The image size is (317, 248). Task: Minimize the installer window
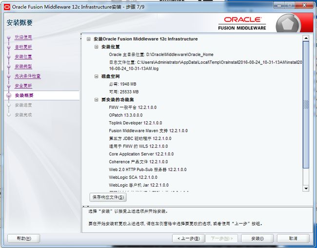pos(279,5)
